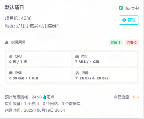Select the 告警 0 red badge
The height and width of the screenshot is (119, 144).
click(132, 42)
